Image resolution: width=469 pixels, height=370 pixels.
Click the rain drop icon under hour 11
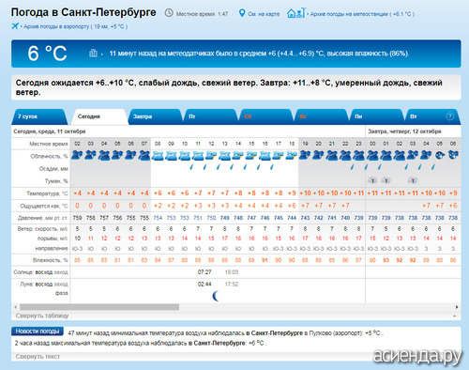click(x=191, y=167)
